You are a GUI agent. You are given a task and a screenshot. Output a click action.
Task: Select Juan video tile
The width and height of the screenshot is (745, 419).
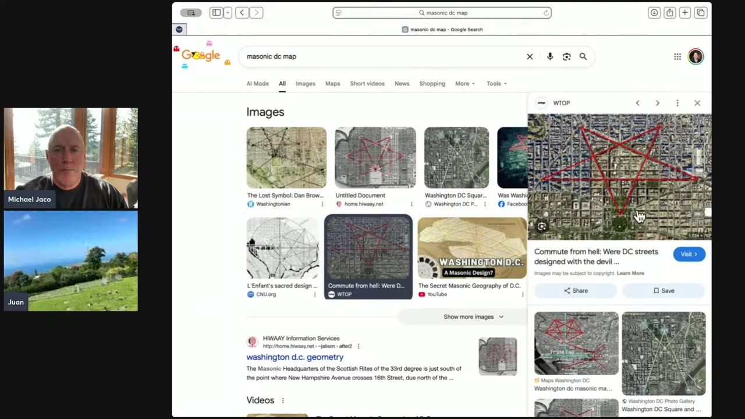tap(71, 261)
